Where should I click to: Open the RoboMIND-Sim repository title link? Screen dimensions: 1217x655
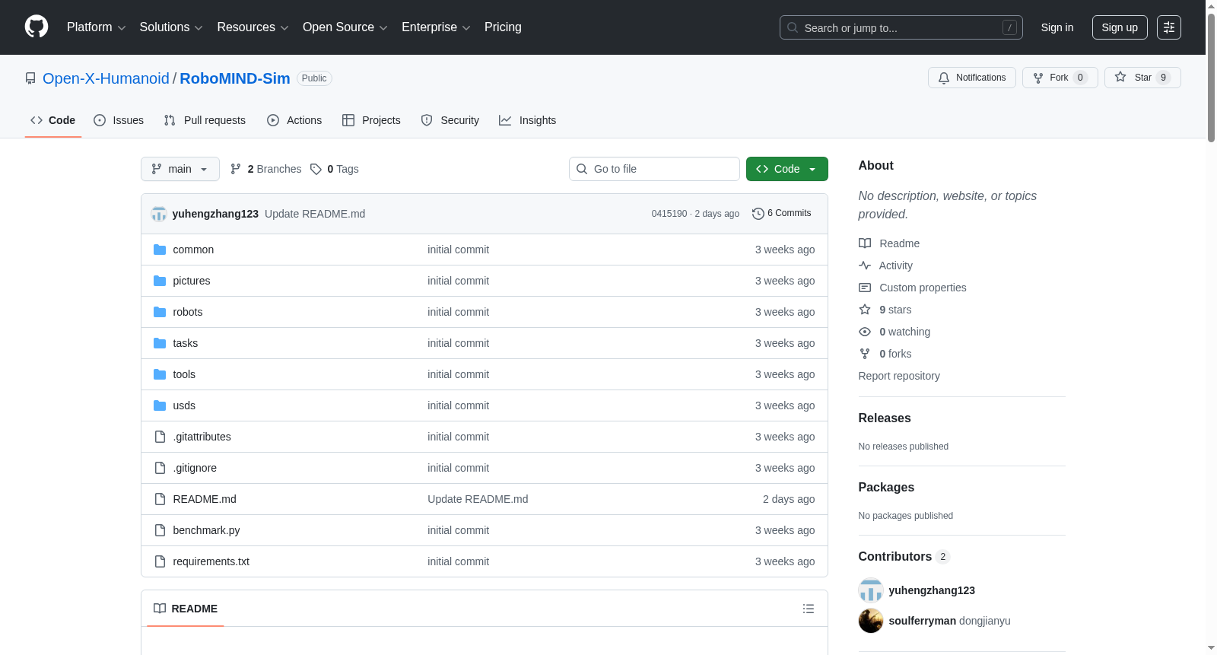235,78
